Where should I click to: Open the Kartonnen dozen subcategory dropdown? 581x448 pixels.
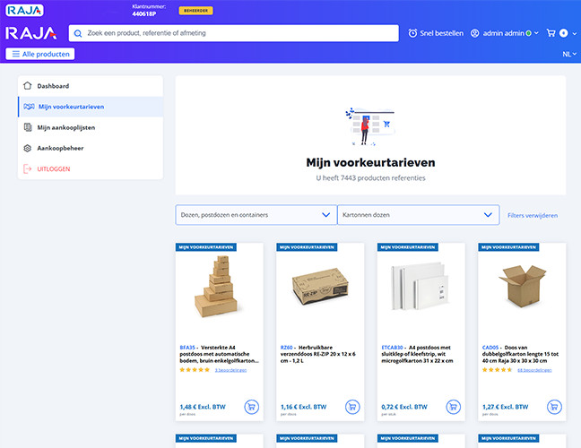point(419,215)
